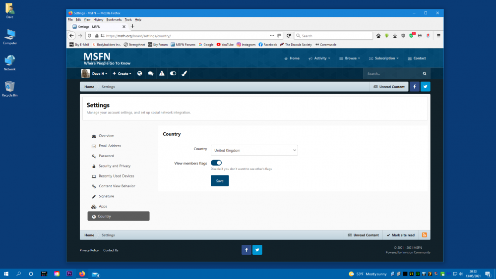Toggle the switch icon in the user bar
496x279 pixels.
click(x=173, y=73)
